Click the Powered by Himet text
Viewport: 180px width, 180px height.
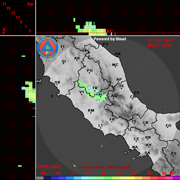coord(110,39)
